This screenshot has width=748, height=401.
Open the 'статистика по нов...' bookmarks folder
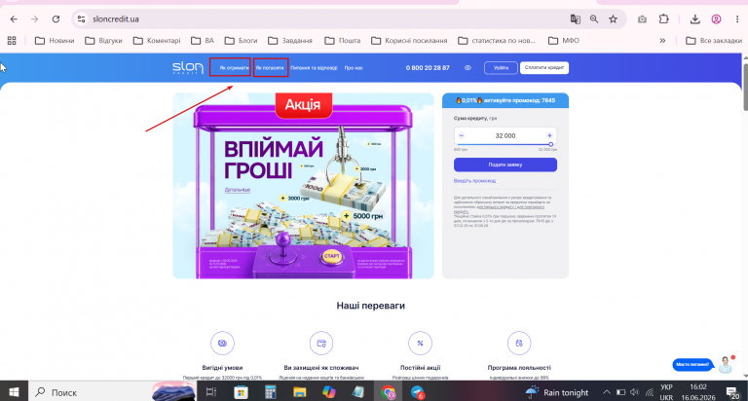[x=497, y=41]
